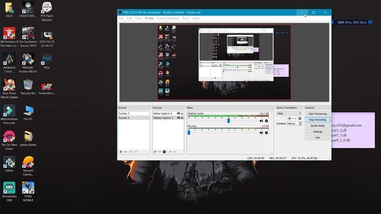This screenshot has width=381, height=214.
Task: Click REC: 00:03:57 in status bar
Action: click(278, 158)
